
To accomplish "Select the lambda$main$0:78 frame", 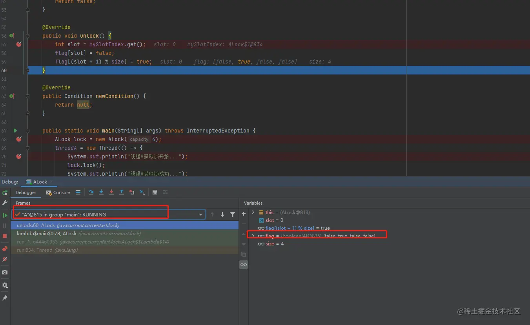I will point(125,234).
